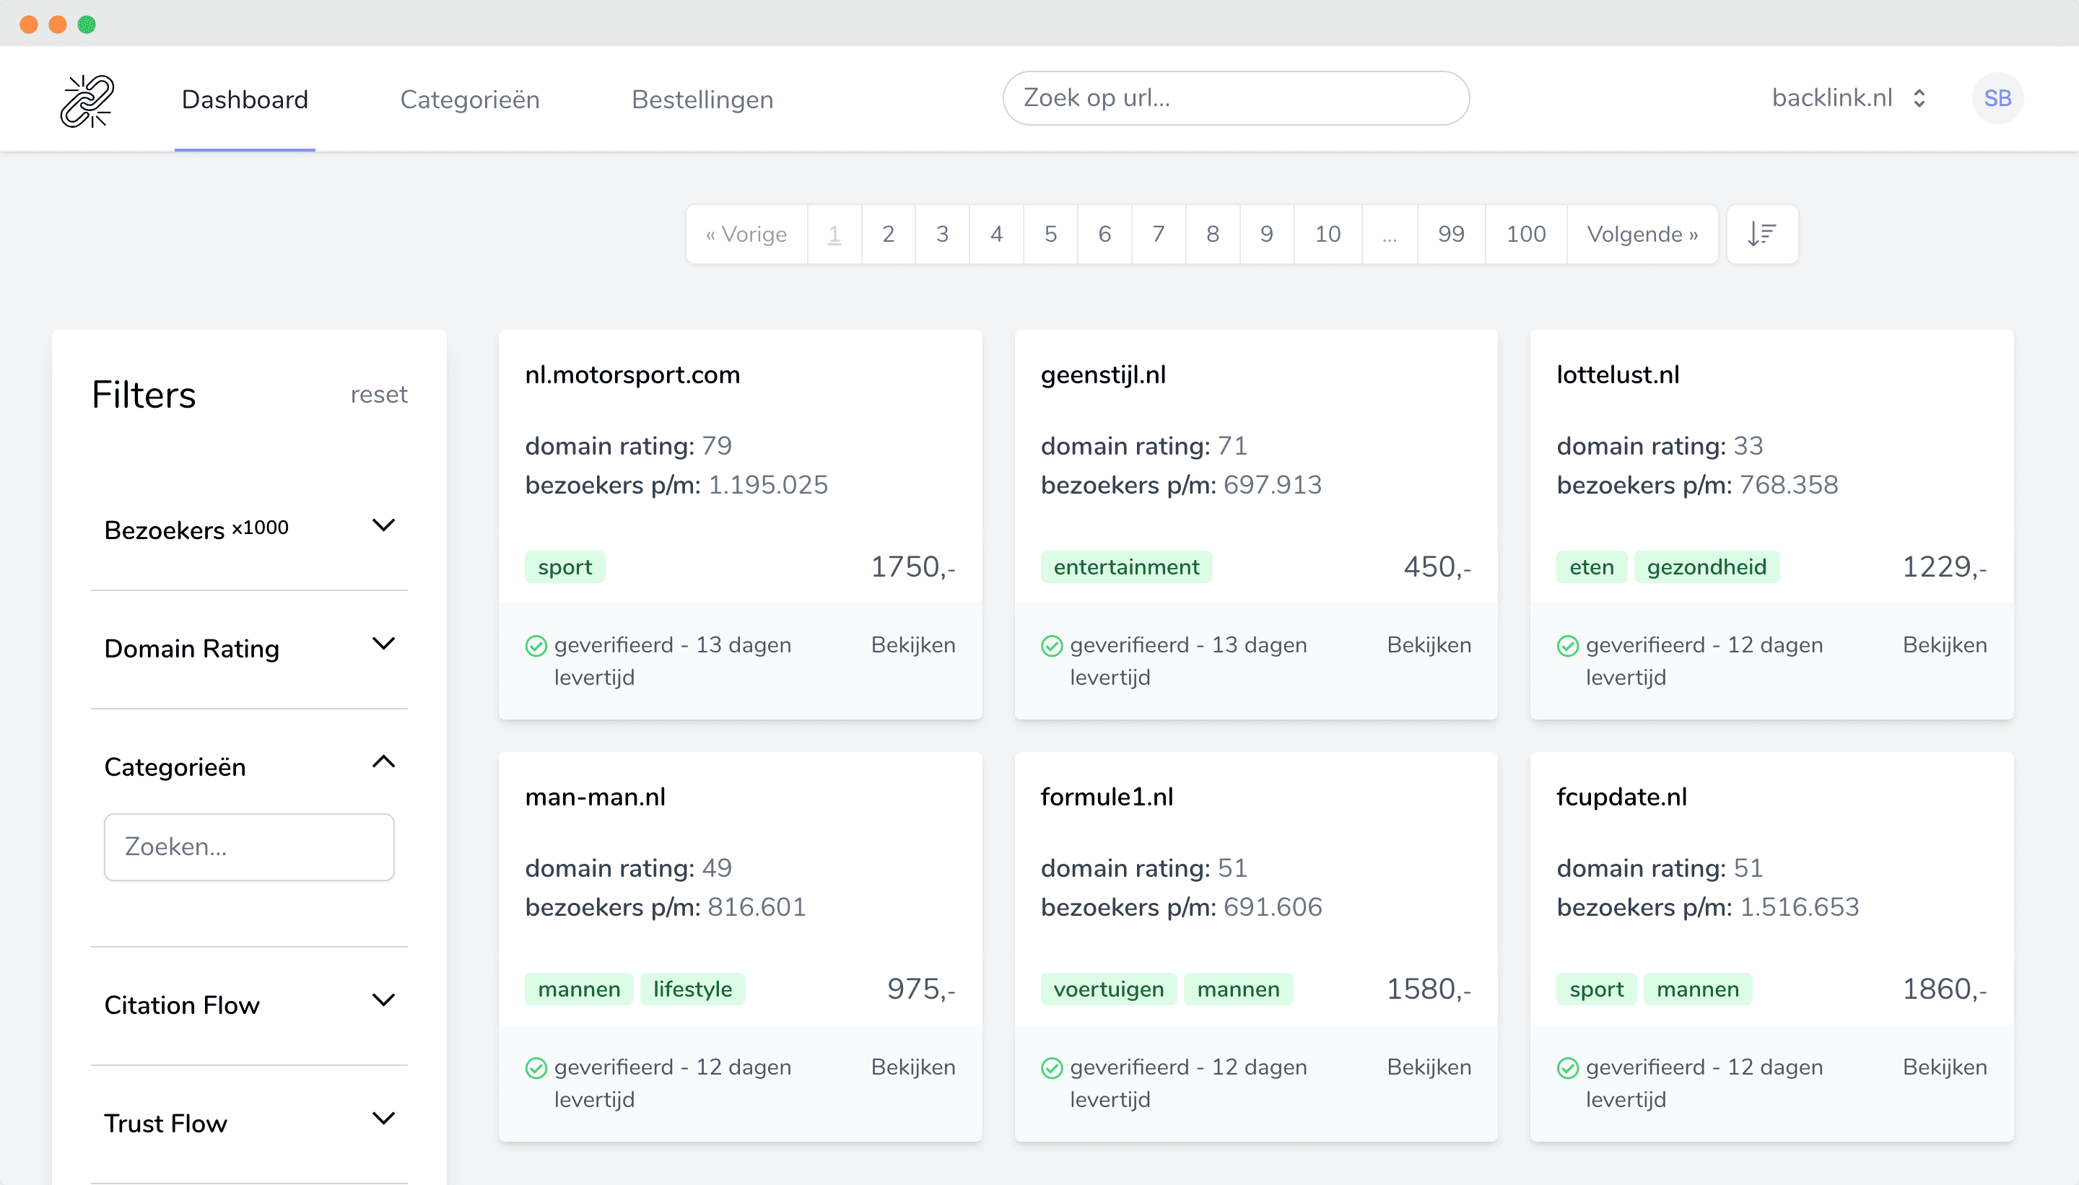Open Bekijken on the formule1.nl card
This screenshot has height=1185, width=2079.
coord(1429,1067)
